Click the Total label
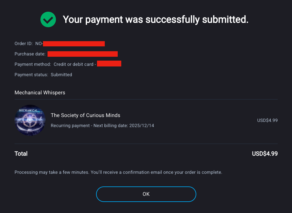292x213 pixels. tap(21, 154)
